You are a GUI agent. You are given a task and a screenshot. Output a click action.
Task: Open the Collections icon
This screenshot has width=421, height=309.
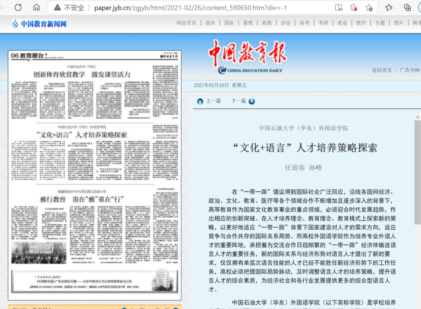pyautogui.click(x=407, y=8)
